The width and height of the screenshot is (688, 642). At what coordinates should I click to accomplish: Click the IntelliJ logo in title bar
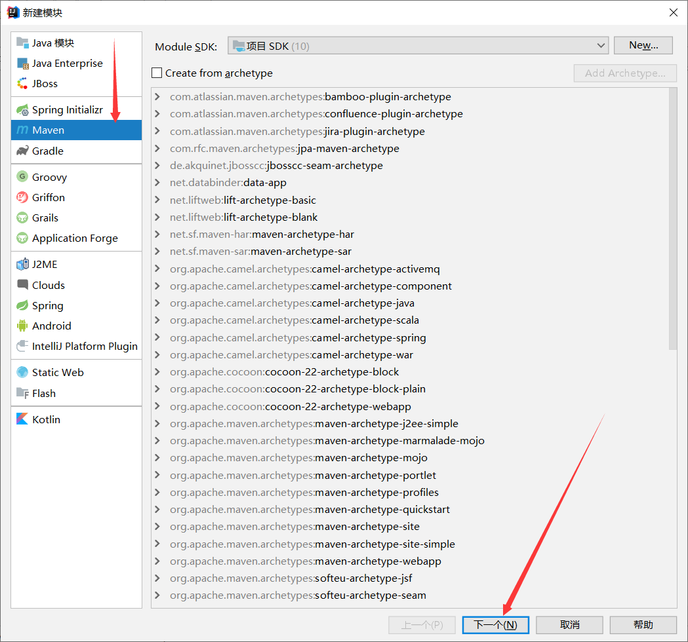(13, 12)
